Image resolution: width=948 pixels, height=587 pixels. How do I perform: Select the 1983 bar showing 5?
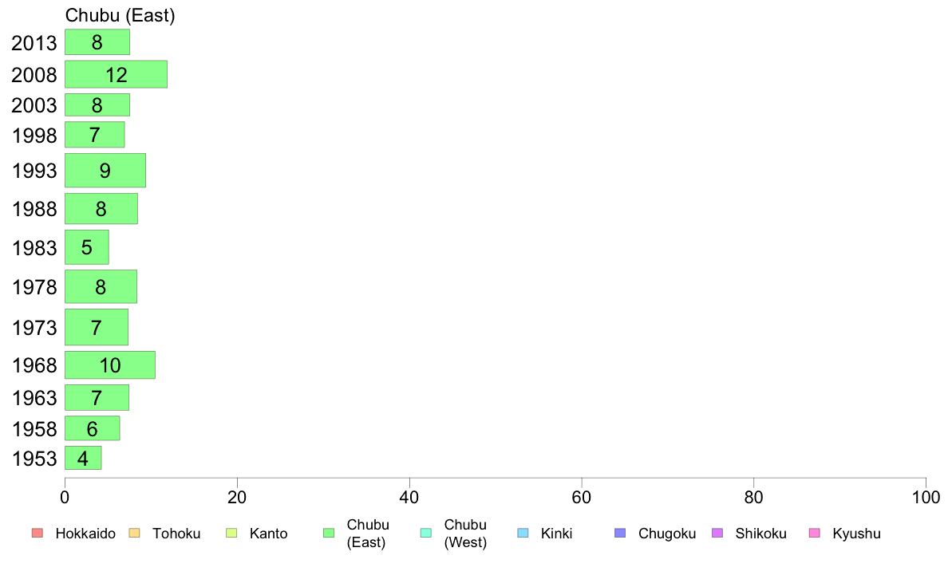[x=87, y=247]
